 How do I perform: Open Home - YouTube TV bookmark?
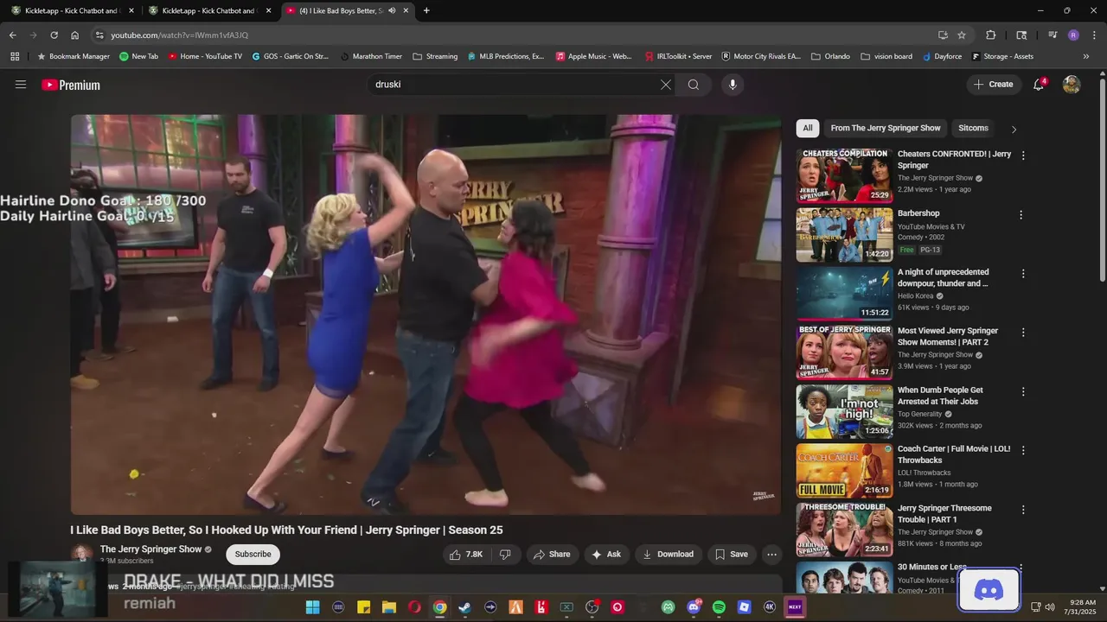click(x=205, y=56)
